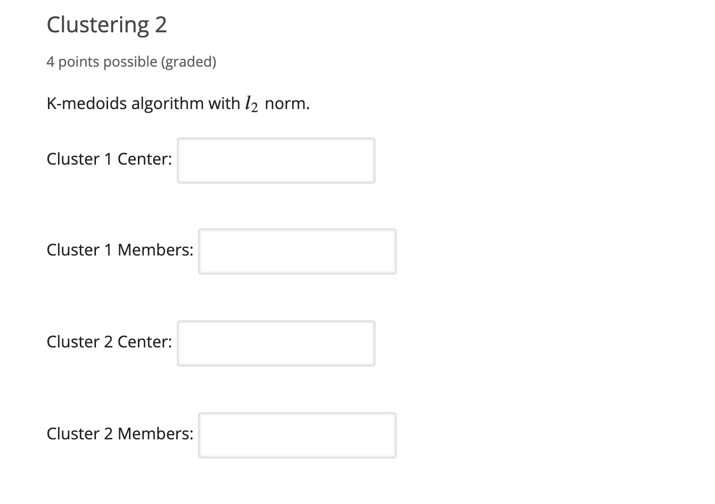This screenshot has width=715, height=504.
Task: Click the 'Cluster 1 Members:' label text
Action: 120,250
